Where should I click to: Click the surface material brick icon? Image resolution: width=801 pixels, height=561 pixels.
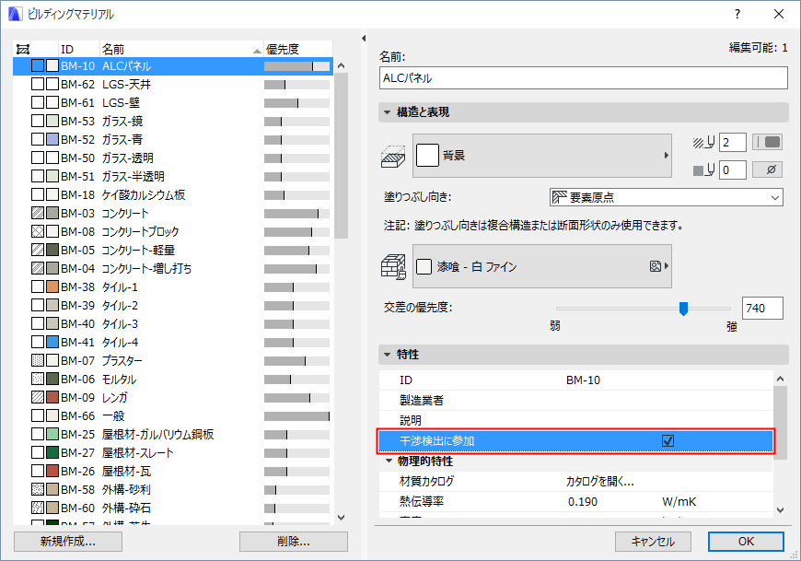393,266
